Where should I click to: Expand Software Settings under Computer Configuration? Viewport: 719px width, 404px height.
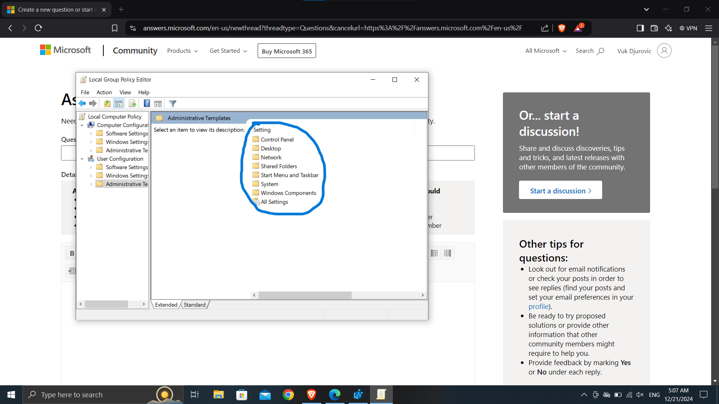click(91, 134)
